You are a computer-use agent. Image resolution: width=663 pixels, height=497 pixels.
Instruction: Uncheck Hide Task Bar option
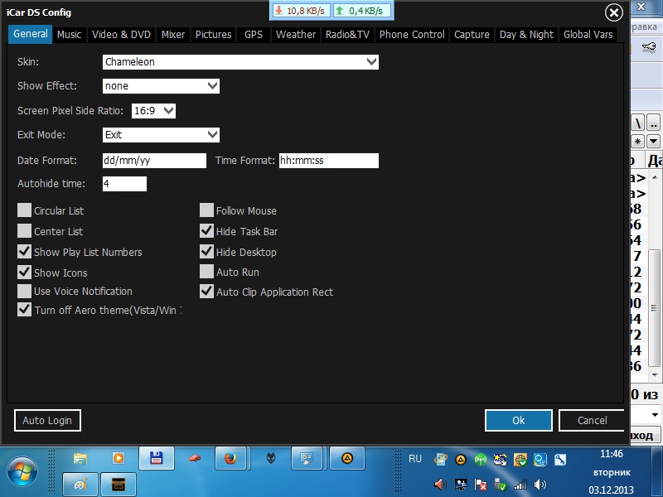click(x=207, y=231)
